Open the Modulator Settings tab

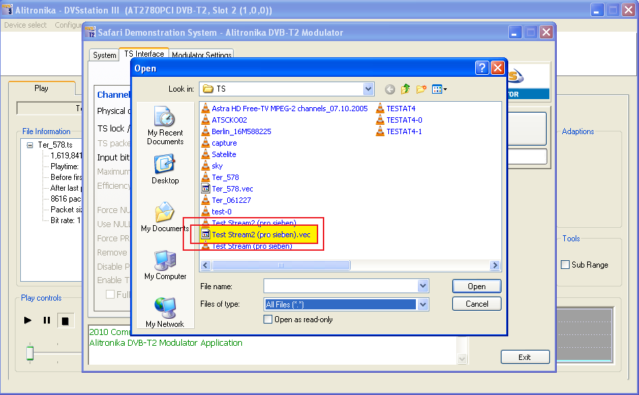pyautogui.click(x=202, y=55)
